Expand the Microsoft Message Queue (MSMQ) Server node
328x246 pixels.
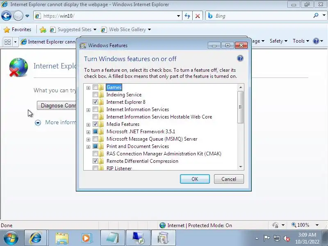coord(88,139)
